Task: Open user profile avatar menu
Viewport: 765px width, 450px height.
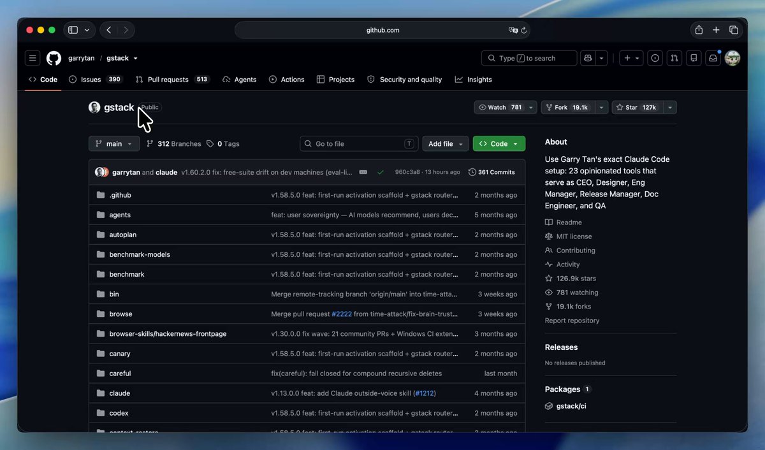Action: coord(732,58)
